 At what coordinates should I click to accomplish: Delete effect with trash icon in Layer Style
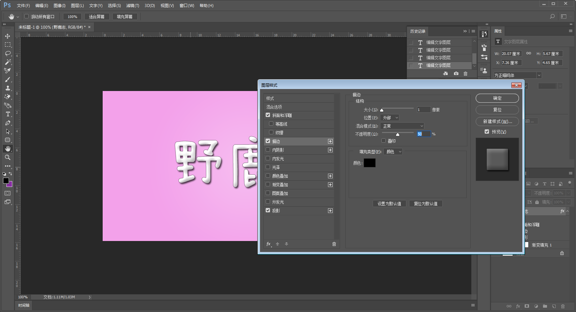(334, 244)
